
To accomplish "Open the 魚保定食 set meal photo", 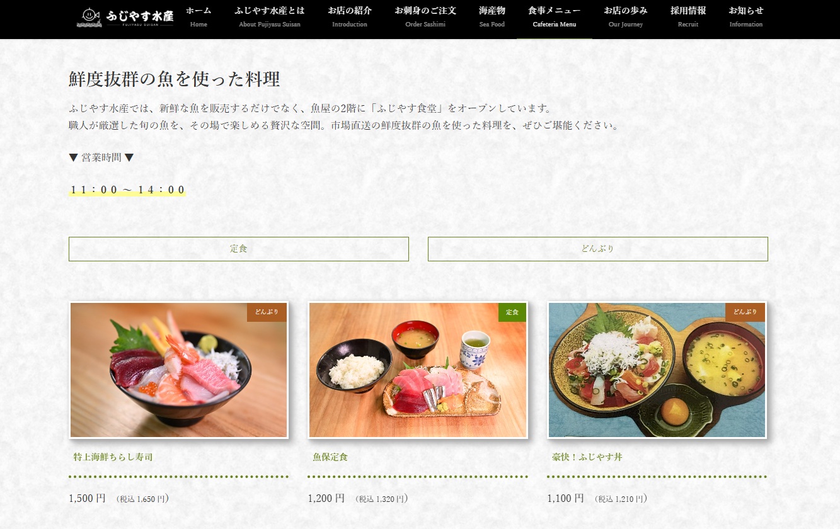I will pyautogui.click(x=418, y=370).
